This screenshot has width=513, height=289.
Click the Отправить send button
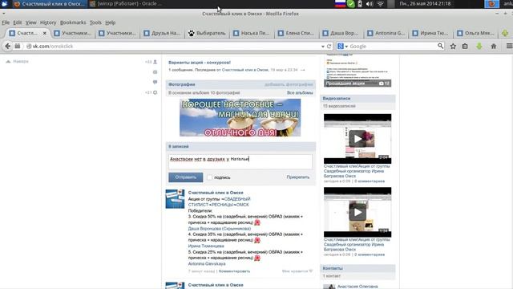(185, 177)
